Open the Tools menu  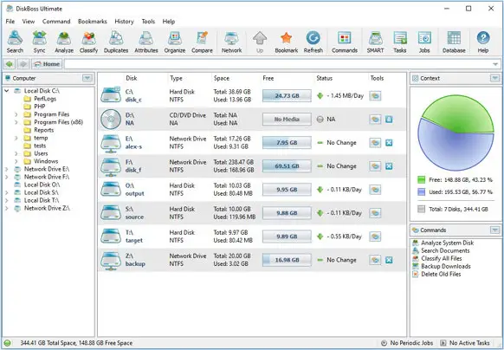(148, 22)
